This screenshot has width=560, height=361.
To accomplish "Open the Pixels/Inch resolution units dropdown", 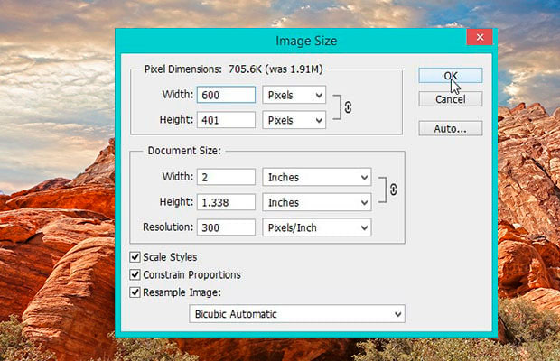I will click(316, 227).
